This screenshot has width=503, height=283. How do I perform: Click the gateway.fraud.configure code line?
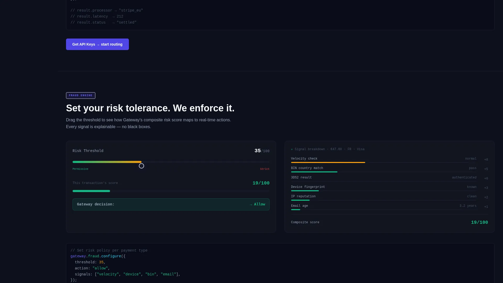pyautogui.click(x=98, y=256)
